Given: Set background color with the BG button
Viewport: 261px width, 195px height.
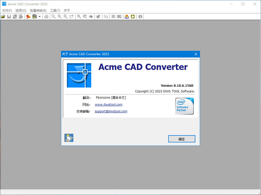Looking at the screenshot, I should coord(119,16).
